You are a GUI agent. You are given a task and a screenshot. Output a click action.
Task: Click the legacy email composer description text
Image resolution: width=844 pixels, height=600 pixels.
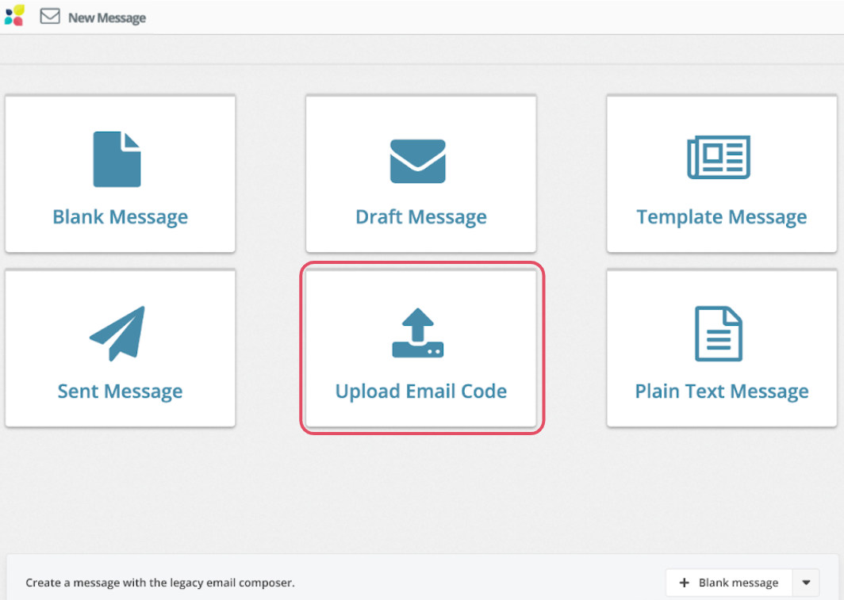(160, 583)
